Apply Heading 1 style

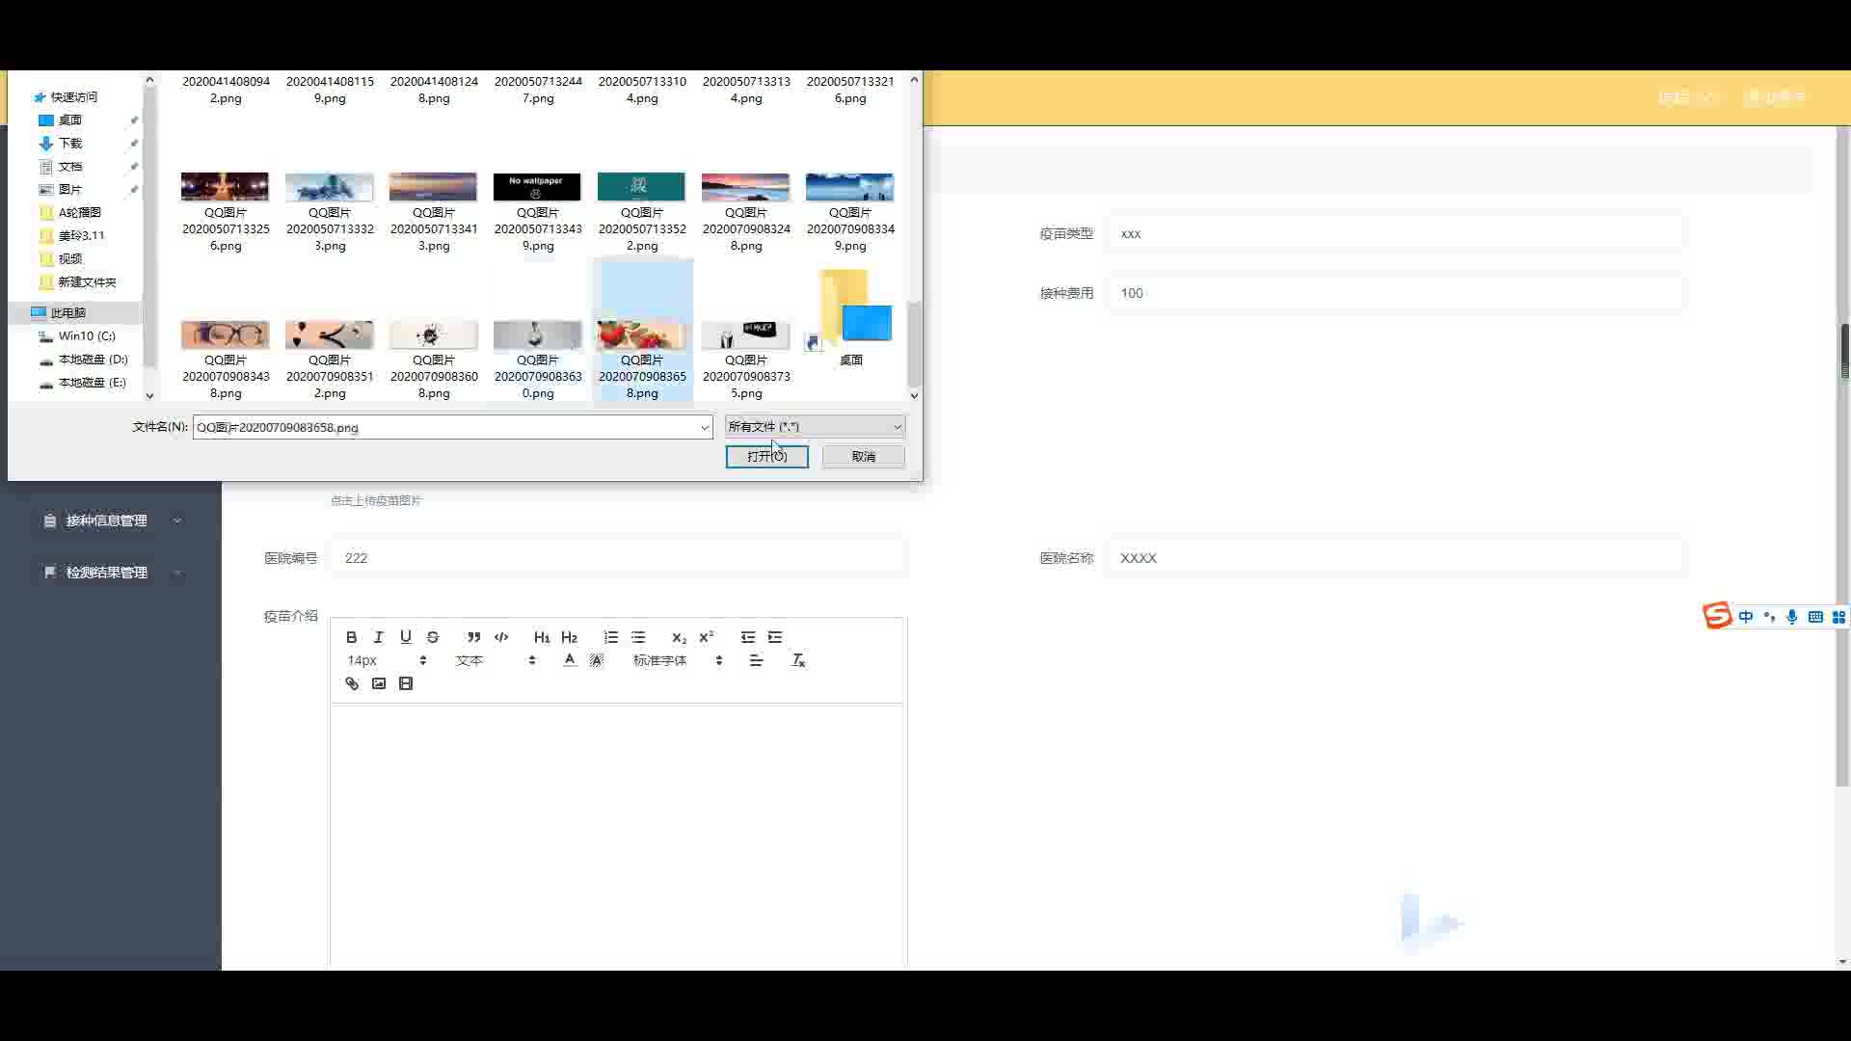click(542, 637)
